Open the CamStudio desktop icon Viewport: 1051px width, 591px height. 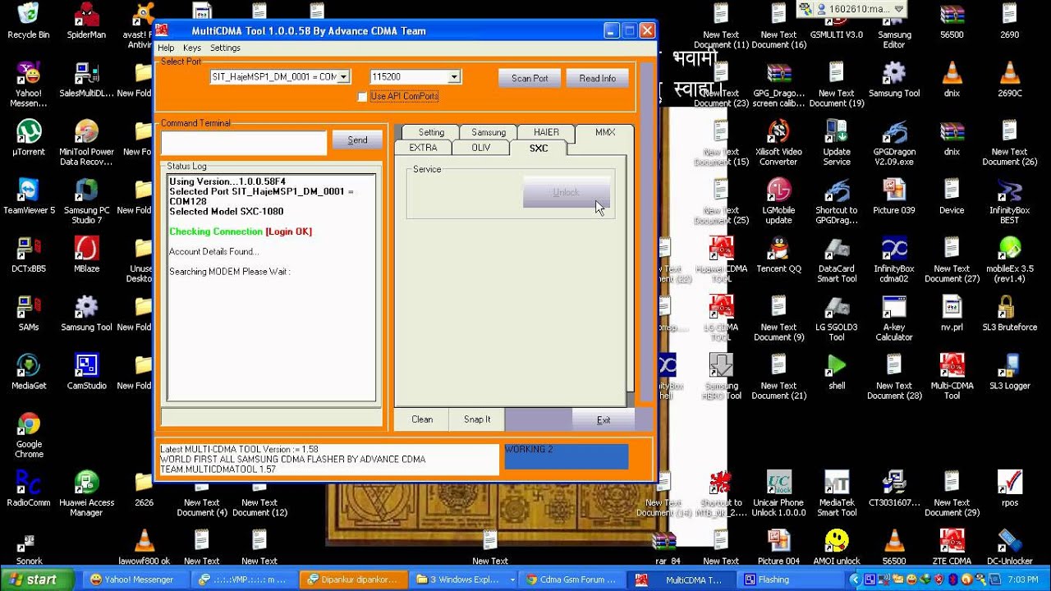pyautogui.click(x=86, y=371)
